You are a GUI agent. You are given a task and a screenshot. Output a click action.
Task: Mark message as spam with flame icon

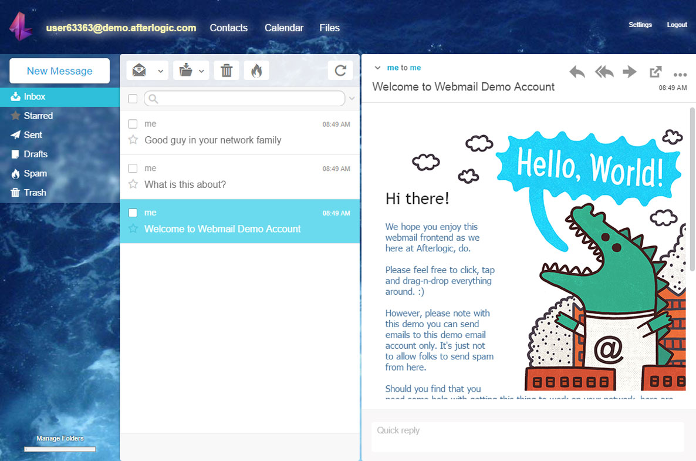click(x=256, y=70)
